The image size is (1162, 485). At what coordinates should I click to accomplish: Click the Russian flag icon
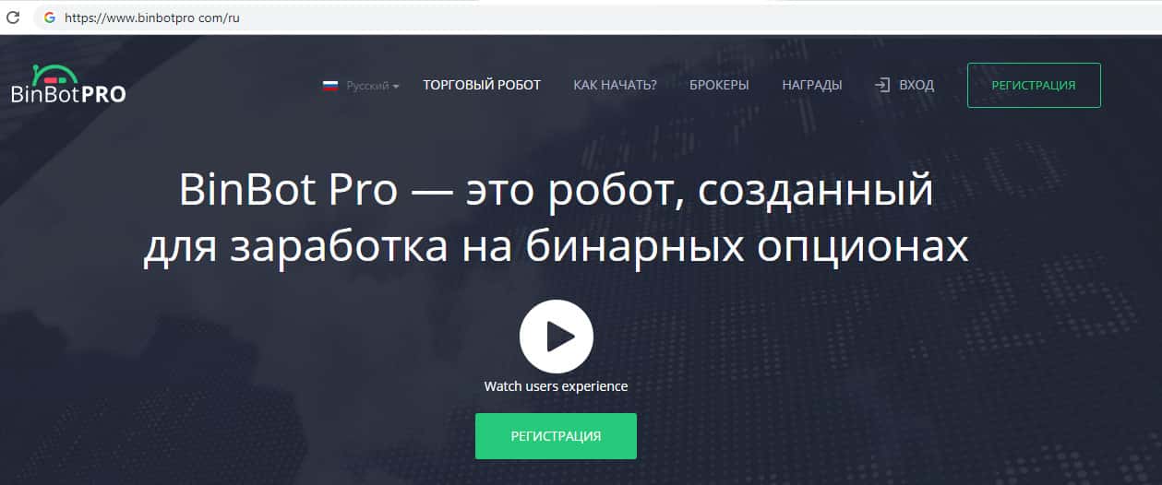330,86
